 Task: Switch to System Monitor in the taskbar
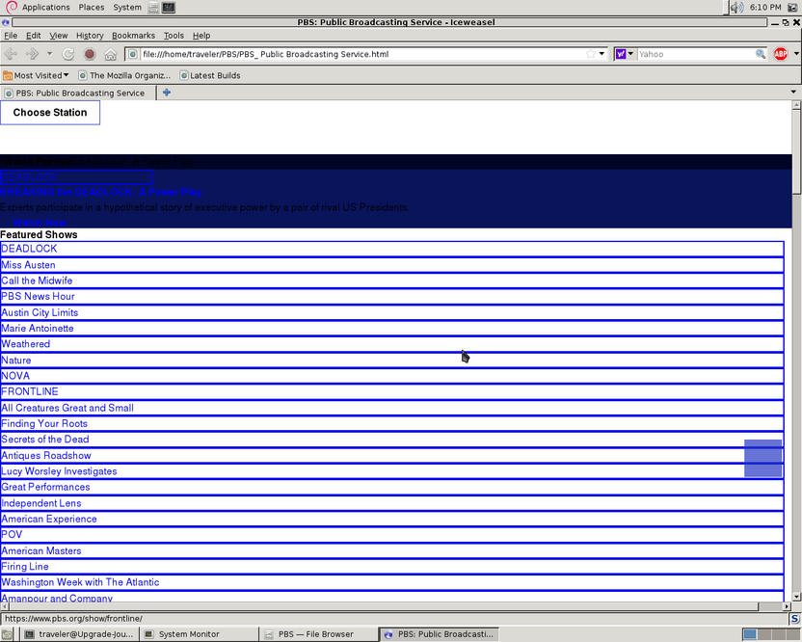click(200, 634)
